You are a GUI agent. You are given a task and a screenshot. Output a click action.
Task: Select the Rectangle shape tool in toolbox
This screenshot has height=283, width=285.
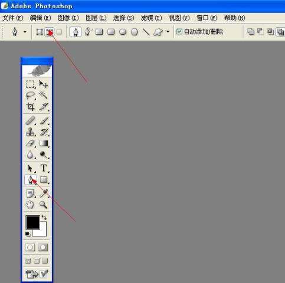44,180
